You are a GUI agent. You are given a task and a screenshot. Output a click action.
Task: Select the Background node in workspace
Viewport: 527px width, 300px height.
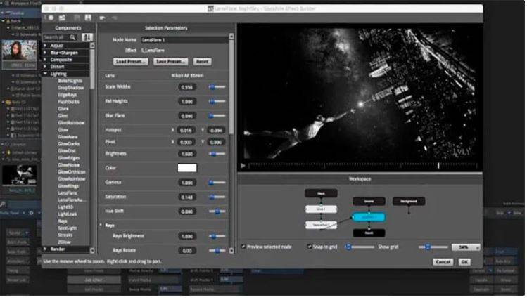[x=408, y=201]
